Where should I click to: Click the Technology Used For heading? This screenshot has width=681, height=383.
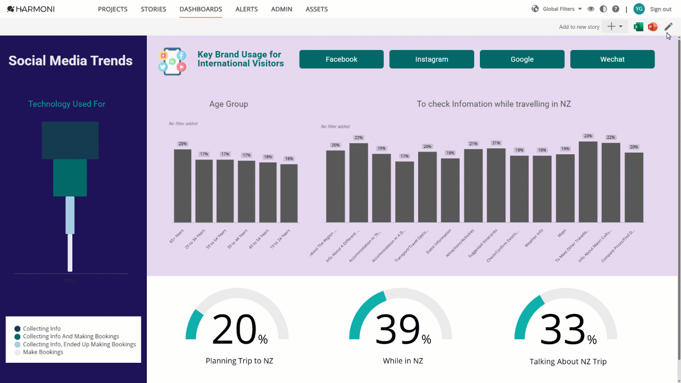tap(67, 104)
